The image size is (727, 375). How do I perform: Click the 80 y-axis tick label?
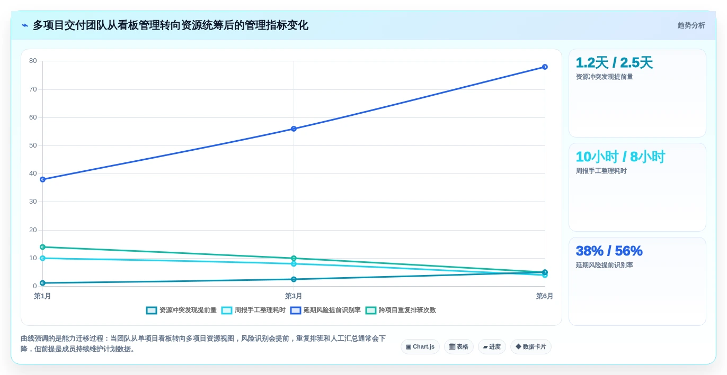[33, 61]
